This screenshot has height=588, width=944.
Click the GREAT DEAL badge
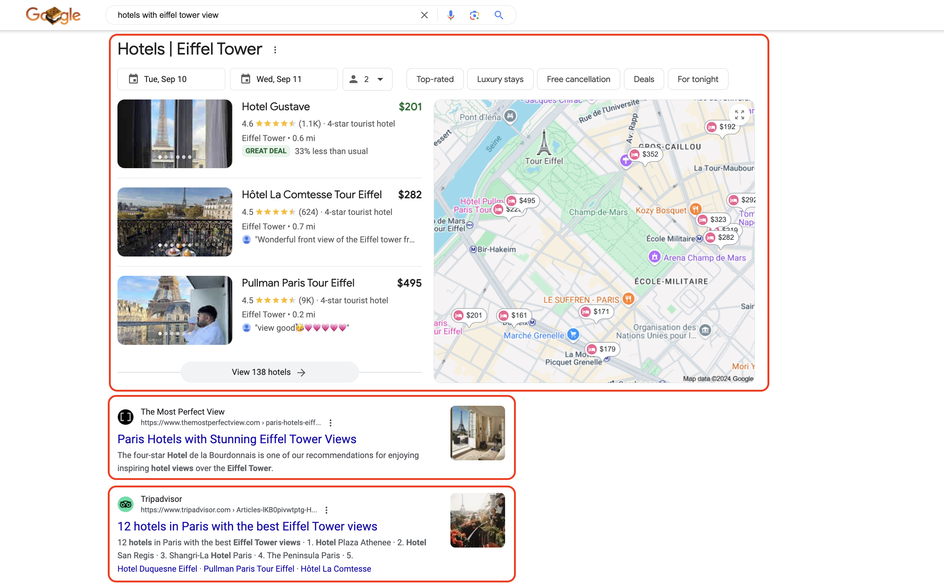pyautogui.click(x=266, y=151)
